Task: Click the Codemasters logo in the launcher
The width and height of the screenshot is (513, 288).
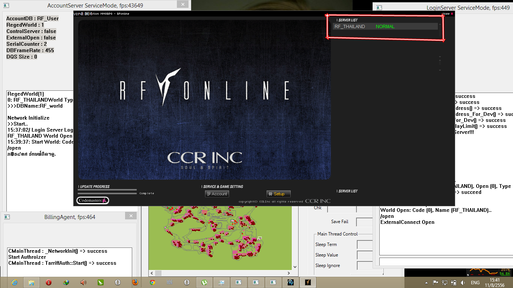Action: coord(93,201)
